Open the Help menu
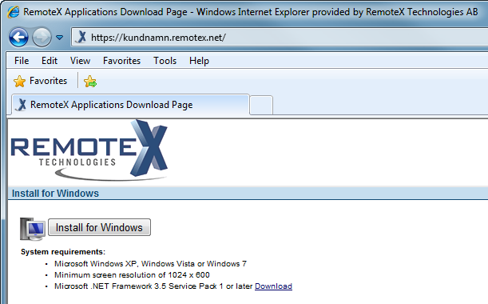 point(199,61)
